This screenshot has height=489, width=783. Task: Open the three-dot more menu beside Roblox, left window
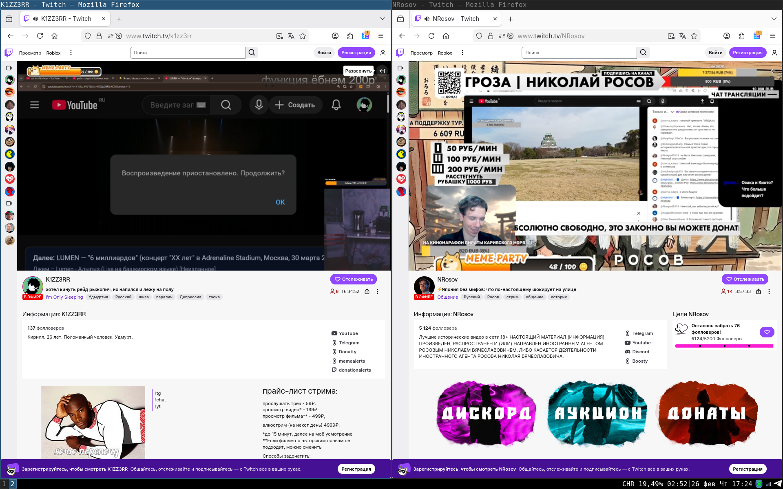click(x=71, y=53)
